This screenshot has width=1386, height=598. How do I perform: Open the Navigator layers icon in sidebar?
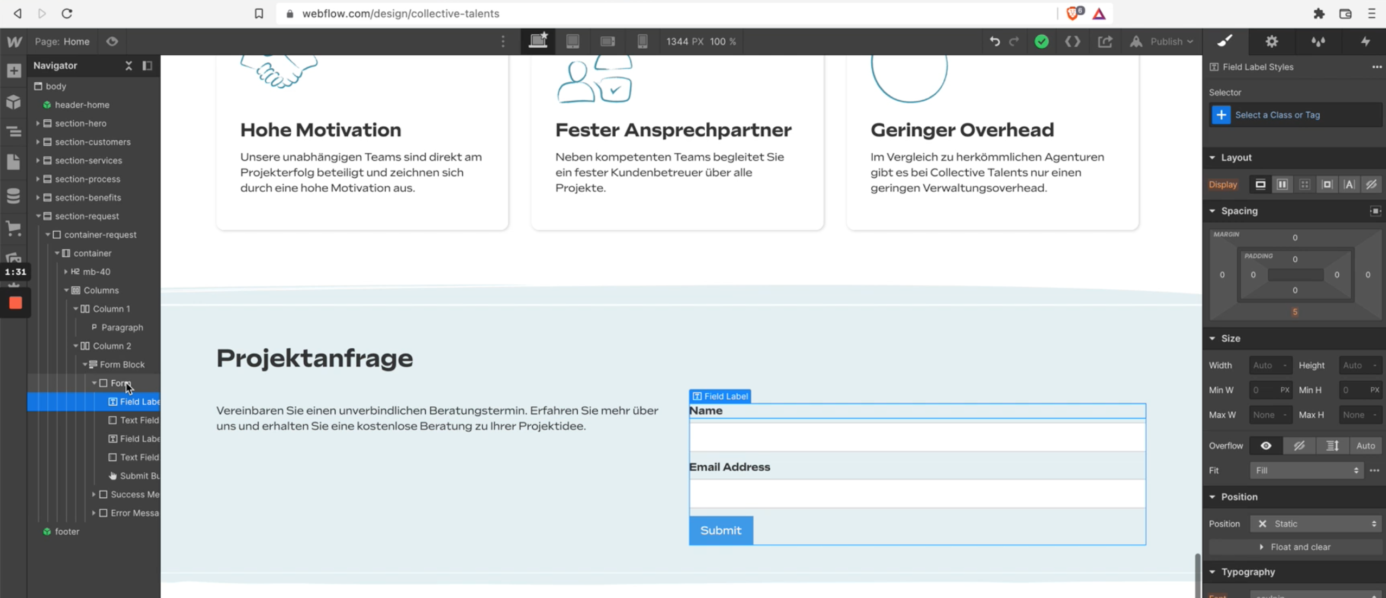(x=14, y=132)
